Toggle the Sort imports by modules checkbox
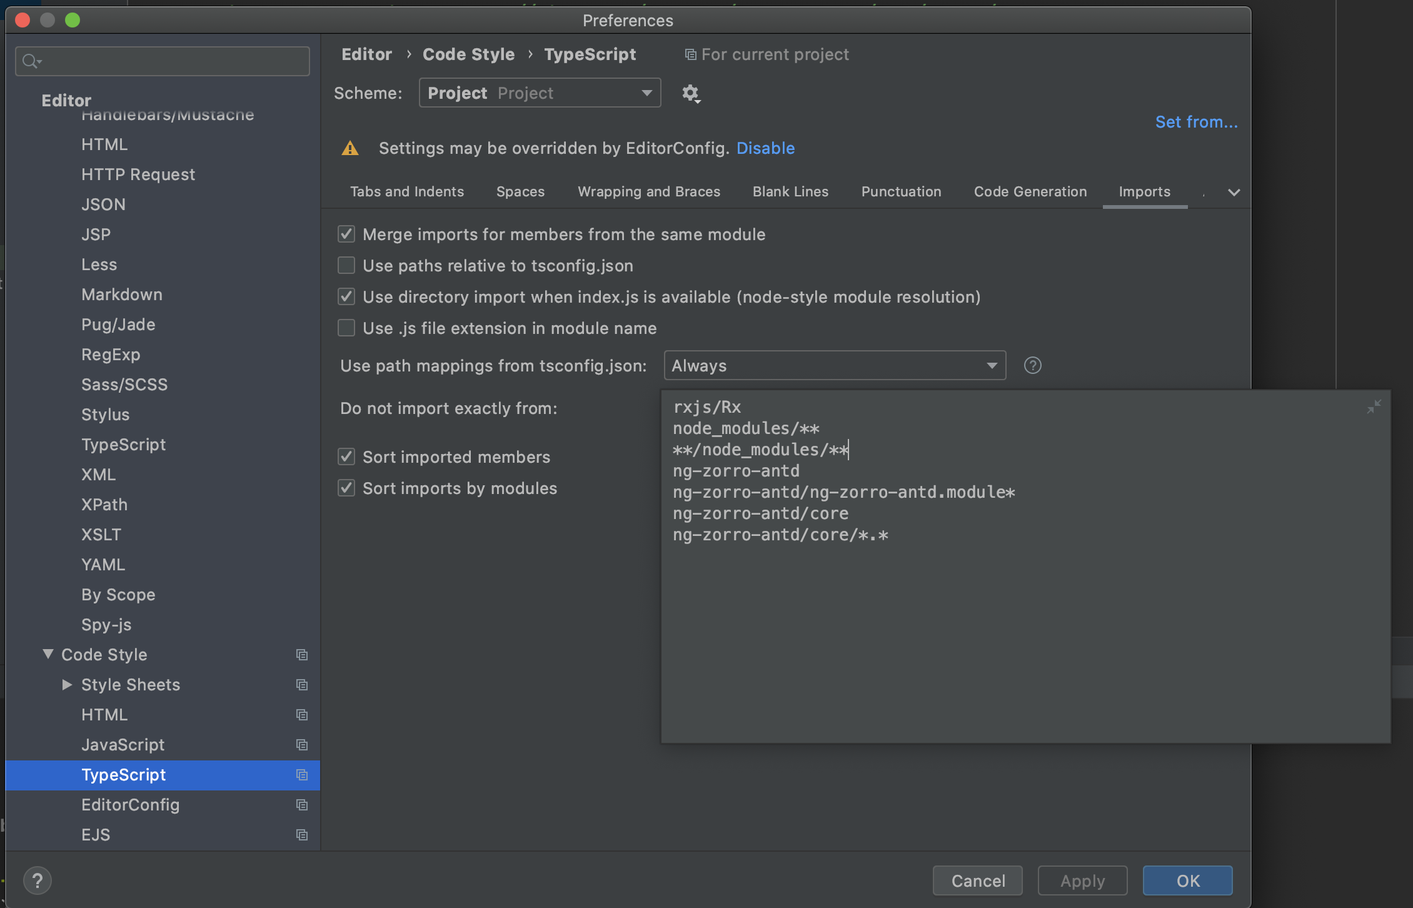1413x908 pixels. [x=346, y=488]
